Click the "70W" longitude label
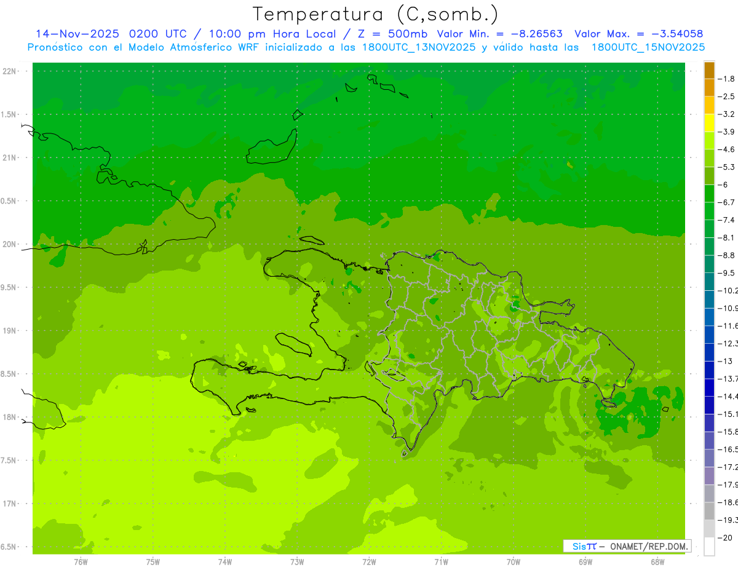This screenshot has width=738, height=570. pyautogui.click(x=513, y=562)
